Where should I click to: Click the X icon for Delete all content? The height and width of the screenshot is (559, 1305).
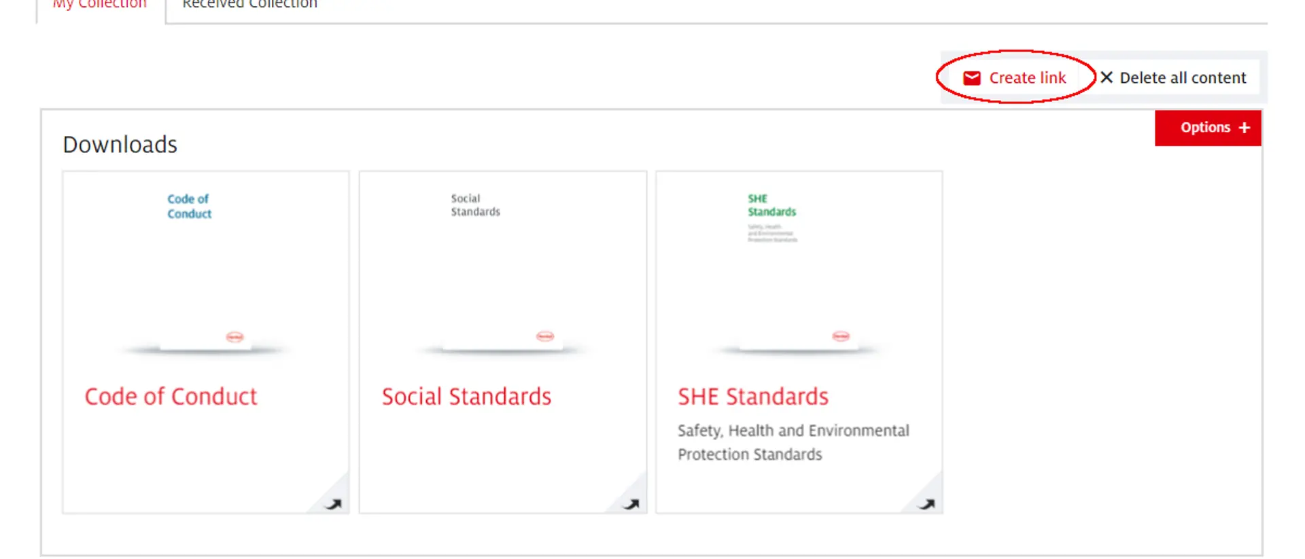[1107, 77]
